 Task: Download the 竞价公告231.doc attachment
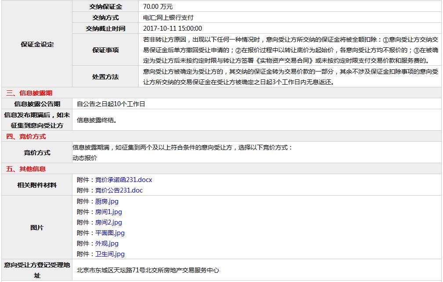pos(119,190)
